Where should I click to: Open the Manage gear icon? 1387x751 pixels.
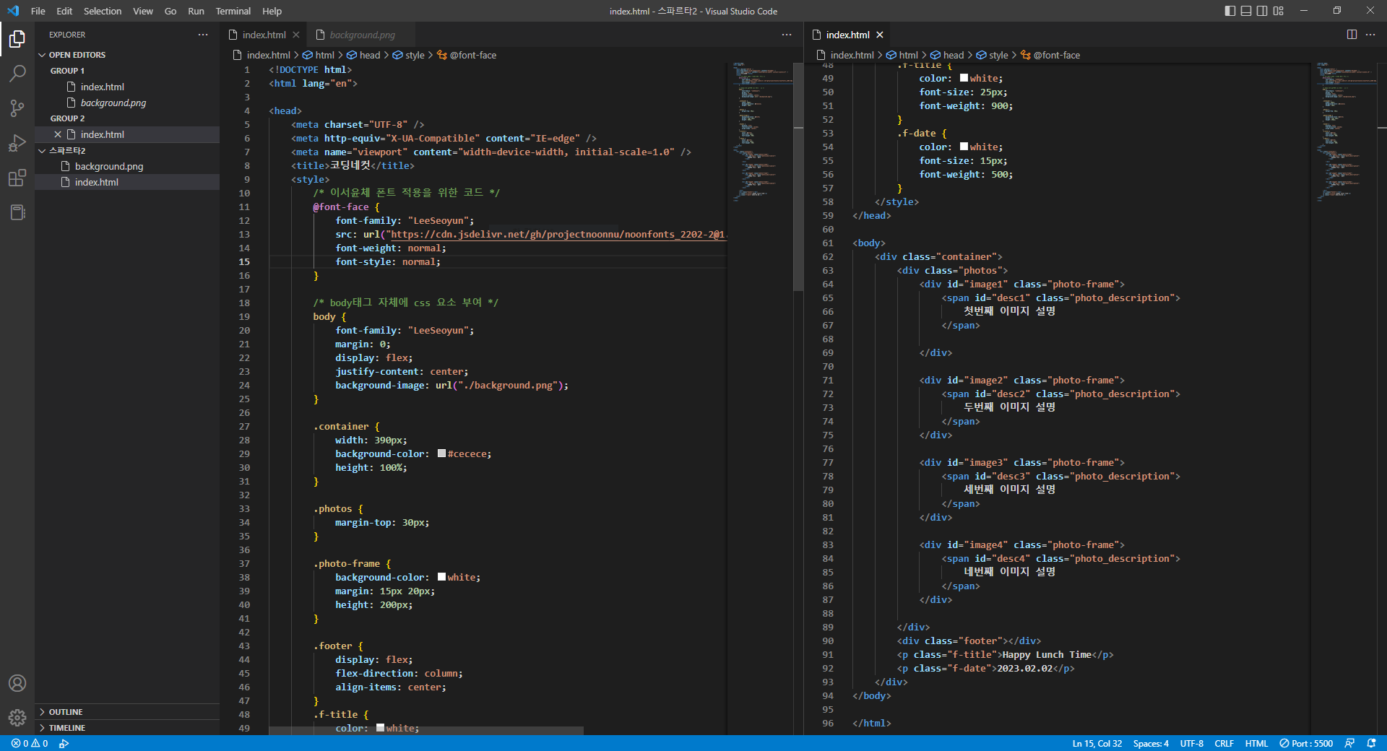(x=17, y=717)
